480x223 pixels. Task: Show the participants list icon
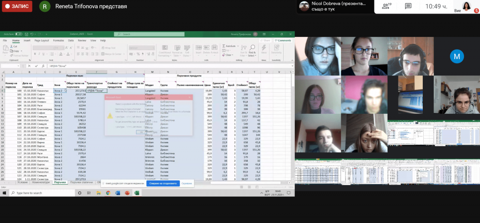(387, 6)
